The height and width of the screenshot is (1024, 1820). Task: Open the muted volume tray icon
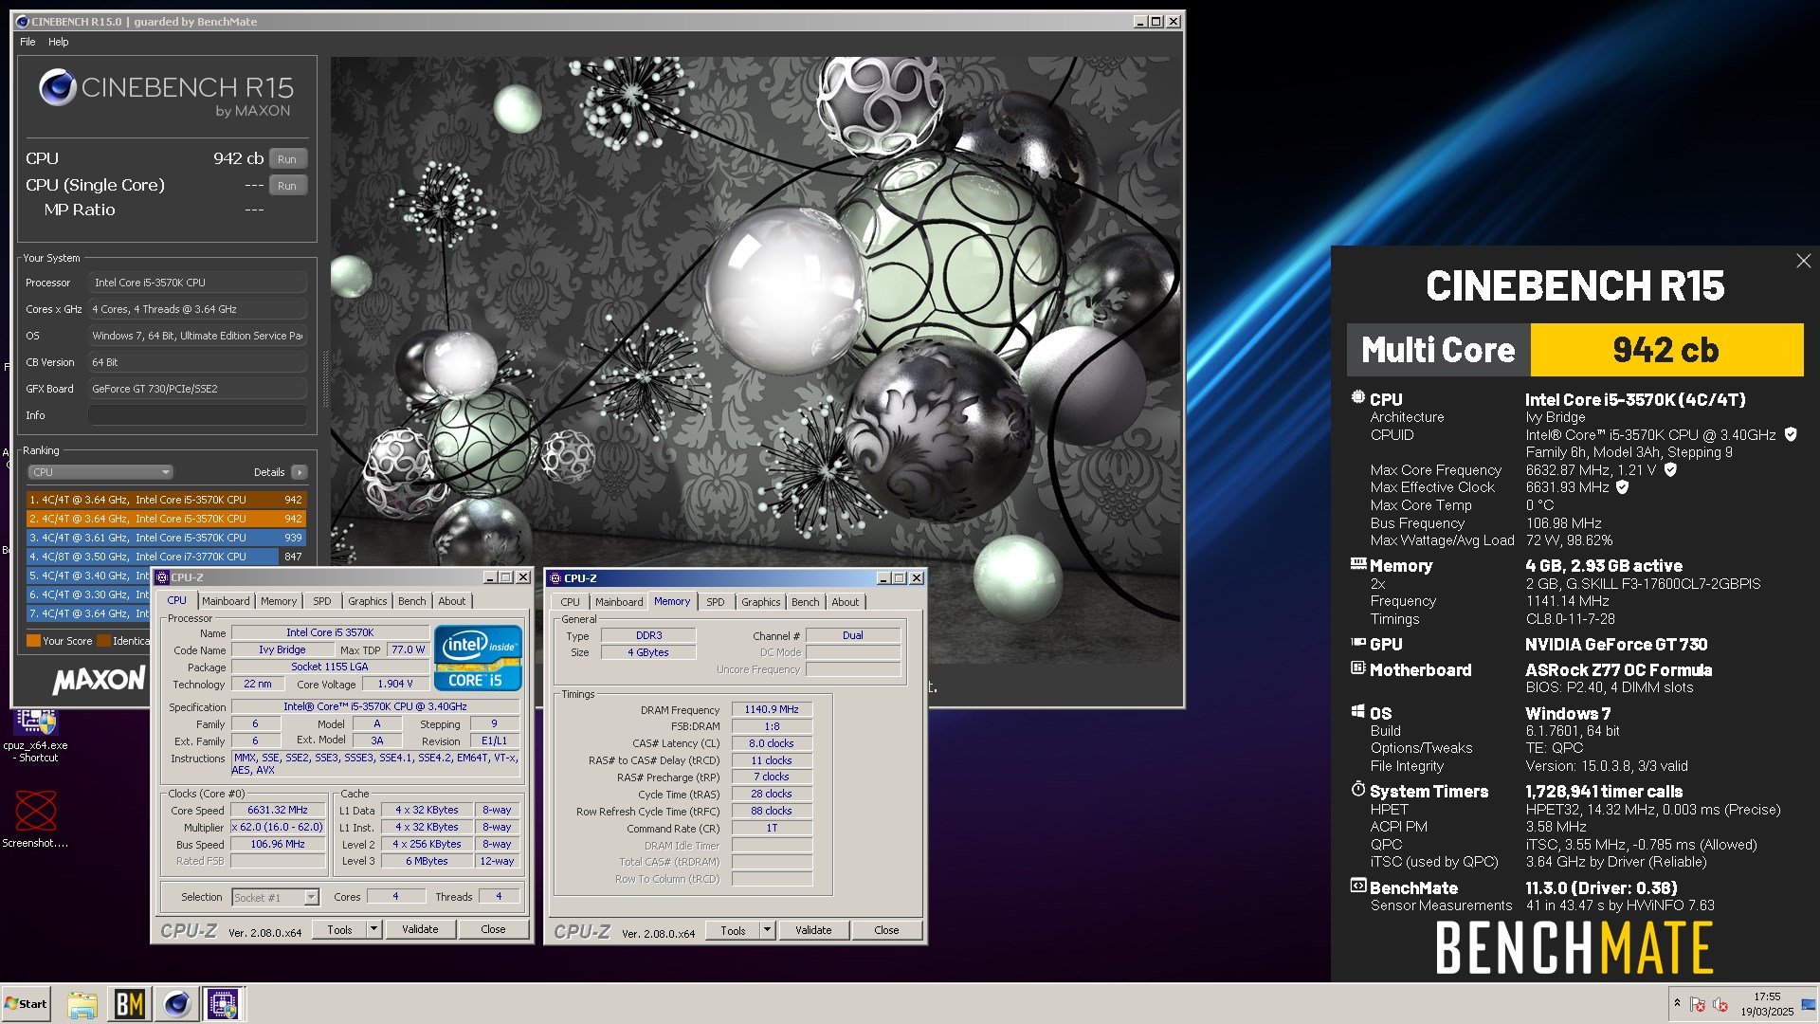(x=1720, y=1004)
